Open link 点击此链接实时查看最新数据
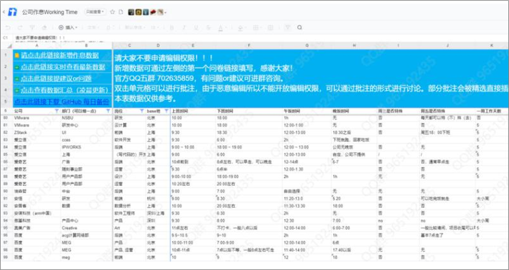509x270 pixels. 63,67
